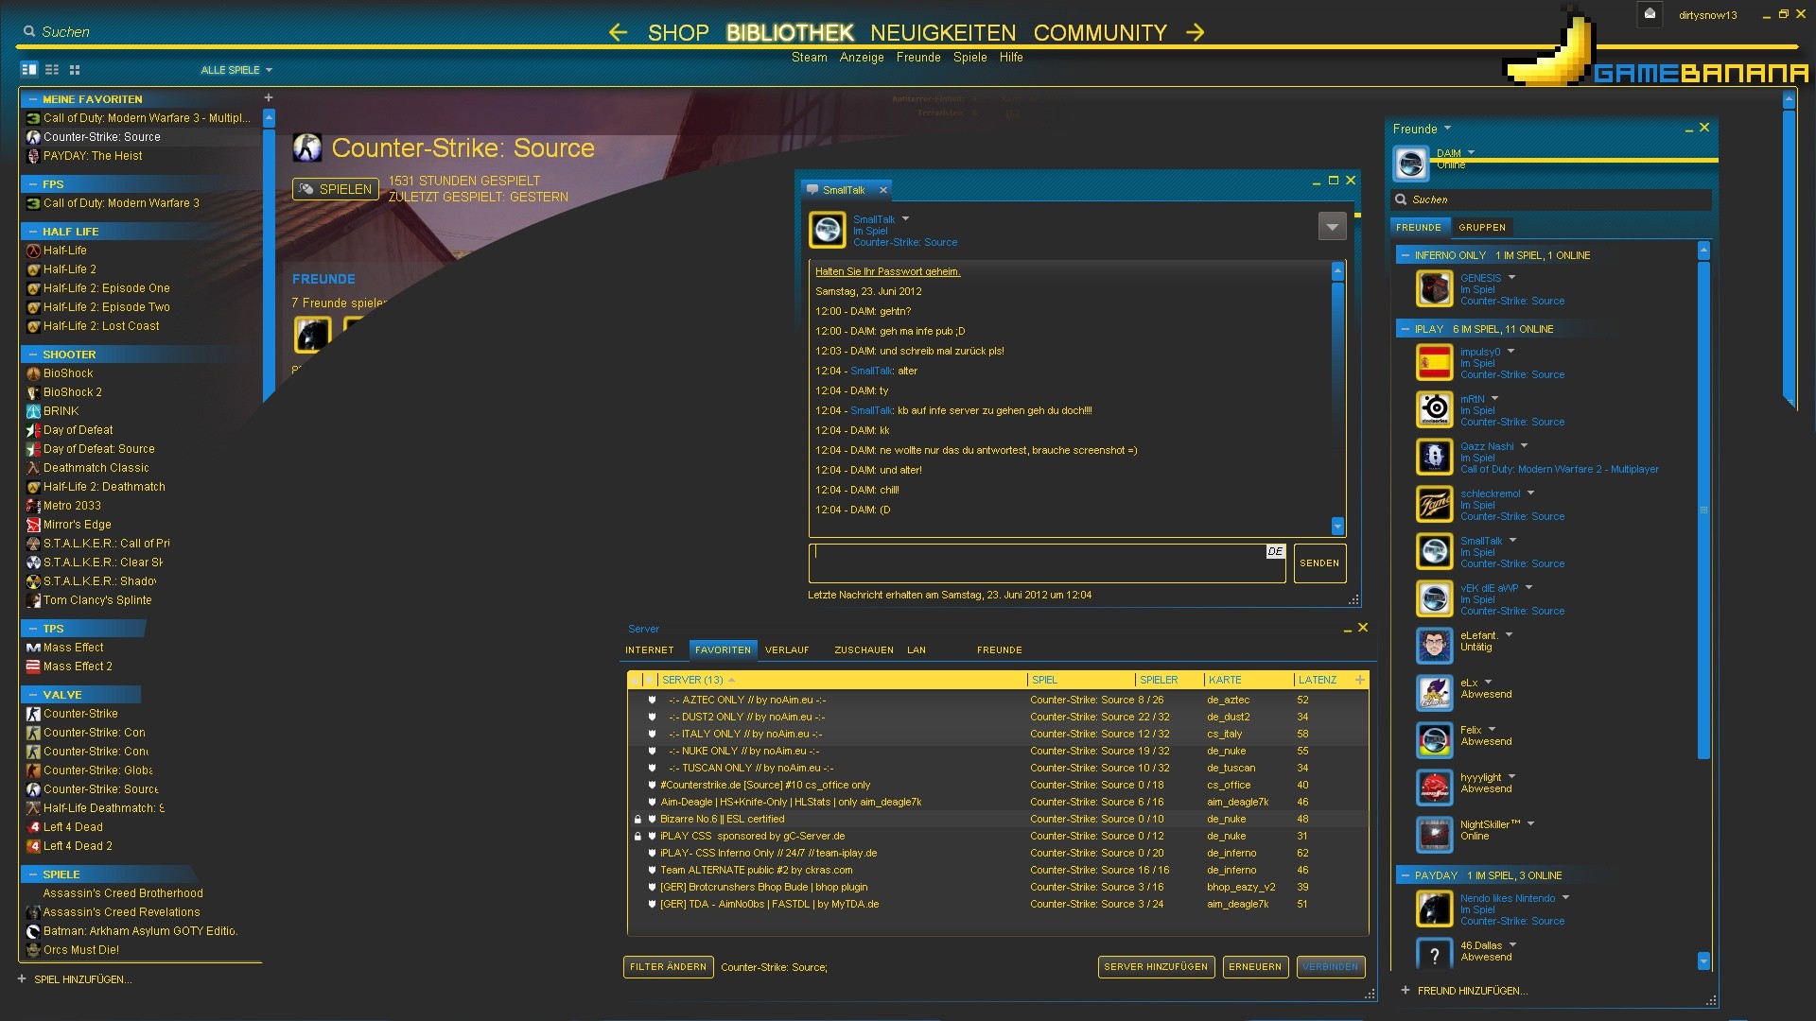Click the Counter-Strike: Source game icon
The image size is (1816, 1021).
pyautogui.click(x=307, y=147)
